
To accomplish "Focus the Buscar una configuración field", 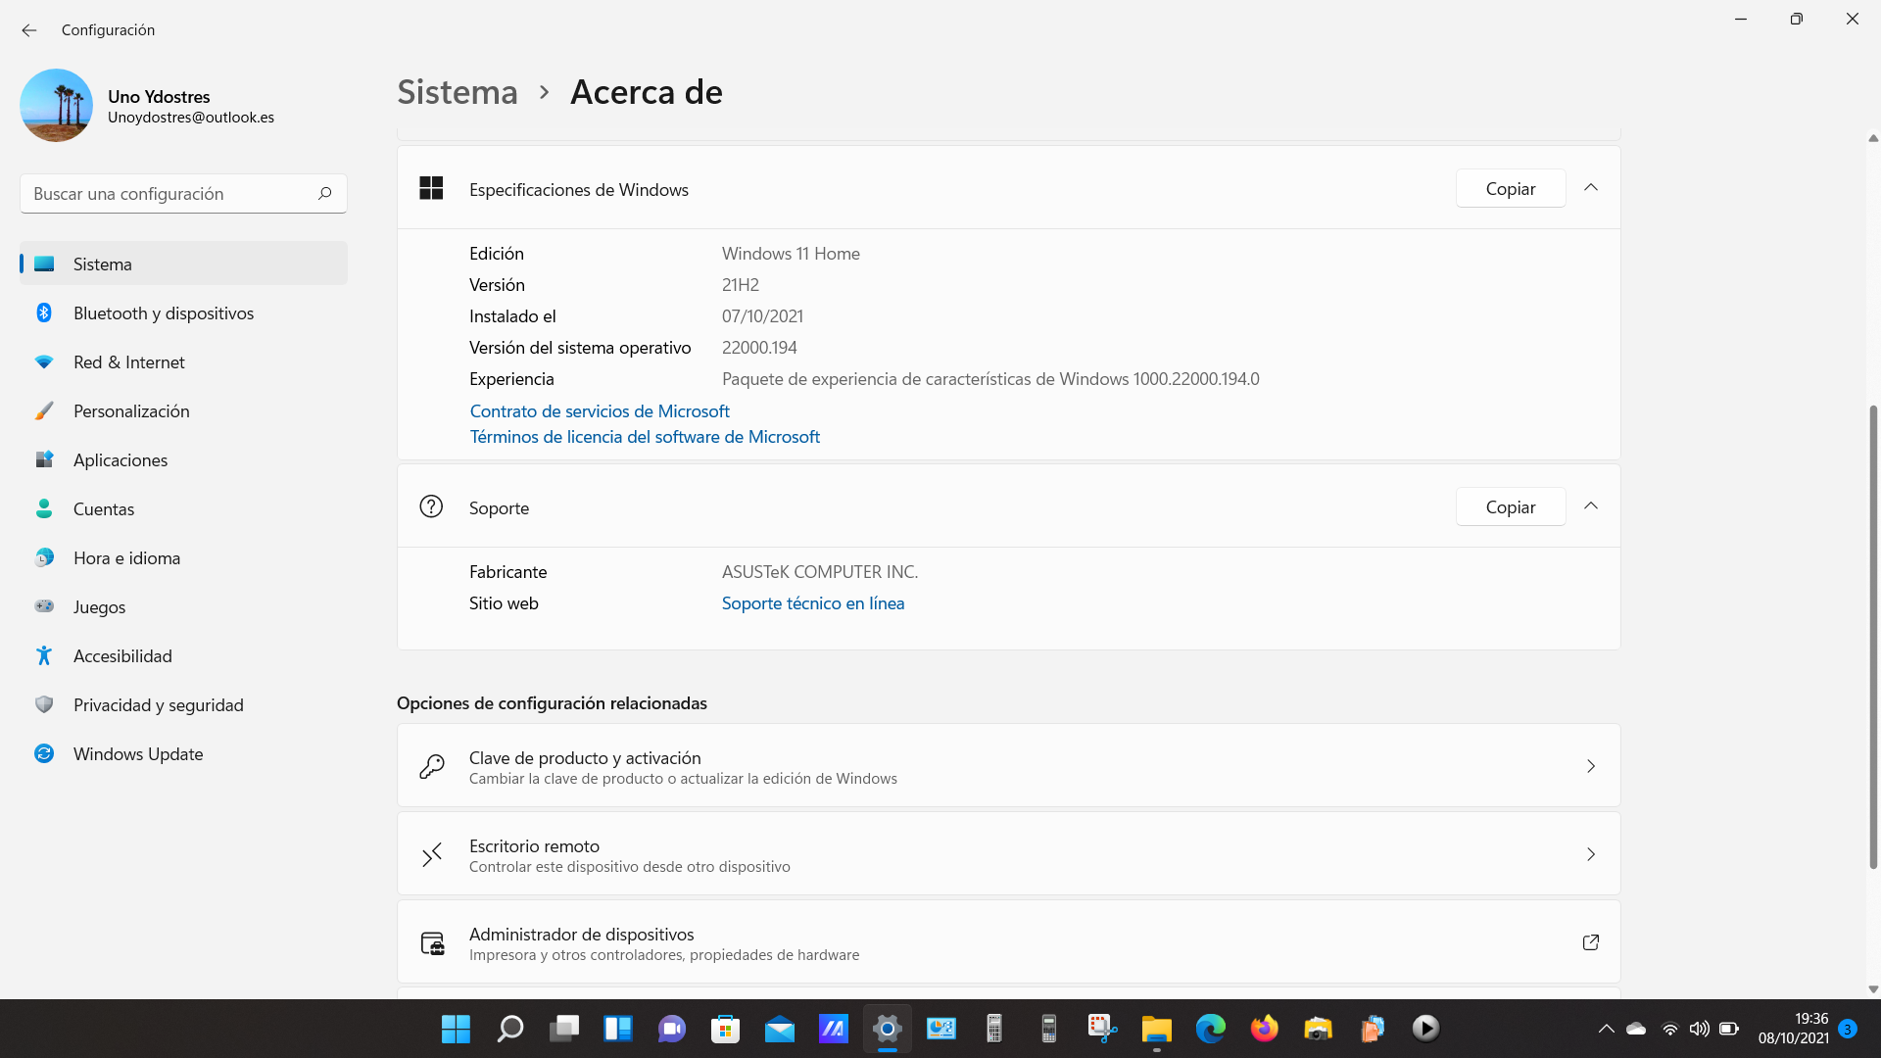I will coord(167,194).
